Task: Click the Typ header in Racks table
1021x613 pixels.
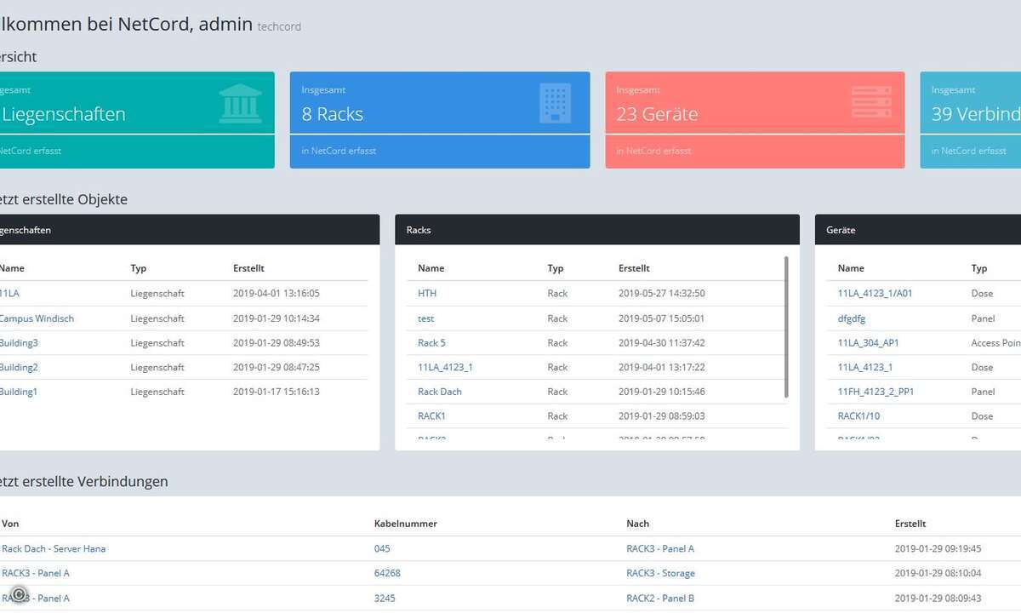Action: click(x=556, y=268)
